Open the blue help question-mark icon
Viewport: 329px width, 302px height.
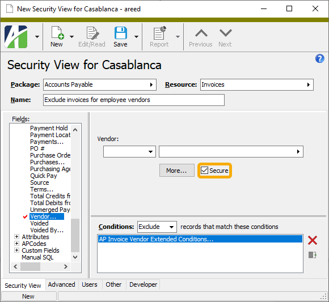(x=320, y=58)
